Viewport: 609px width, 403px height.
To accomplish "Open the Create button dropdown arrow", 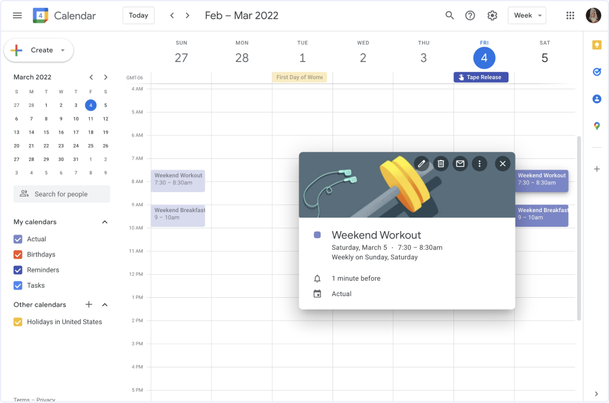I will (x=63, y=50).
